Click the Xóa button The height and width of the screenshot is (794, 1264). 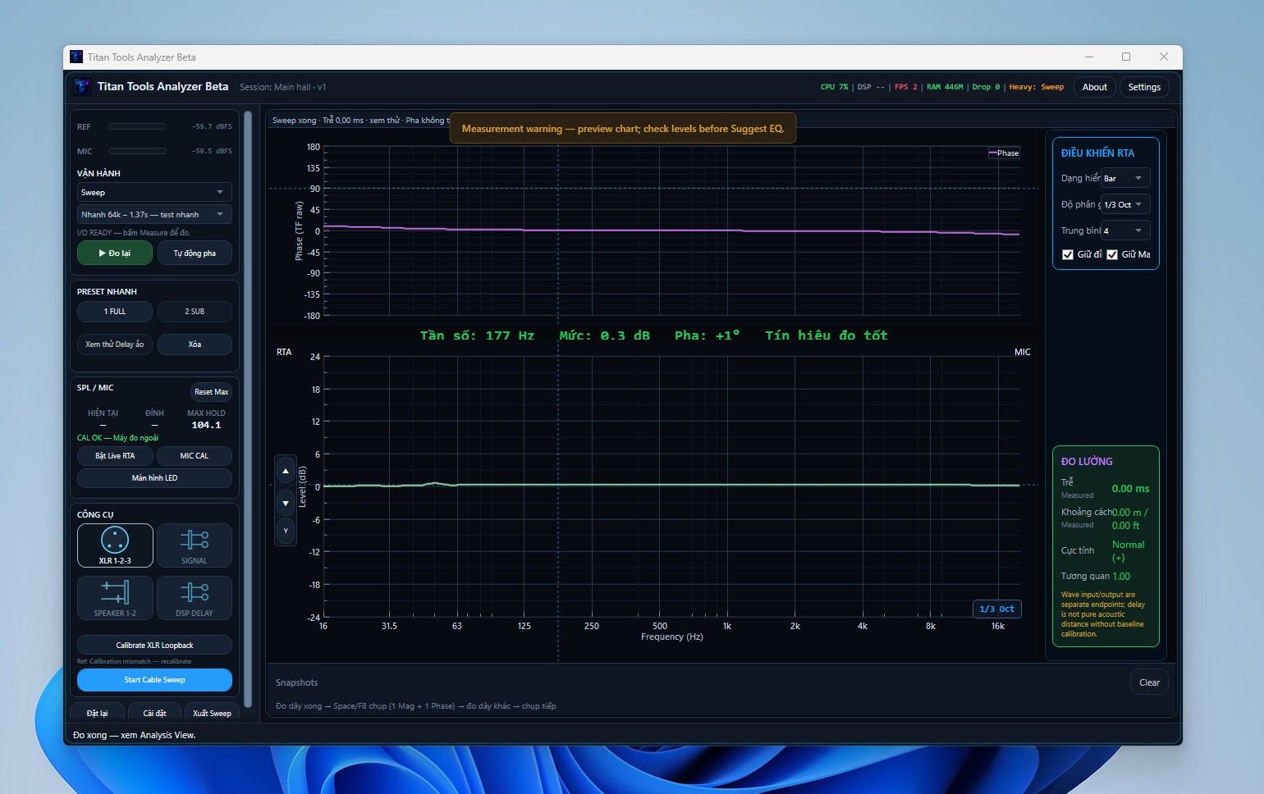pyautogui.click(x=195, y=345)
